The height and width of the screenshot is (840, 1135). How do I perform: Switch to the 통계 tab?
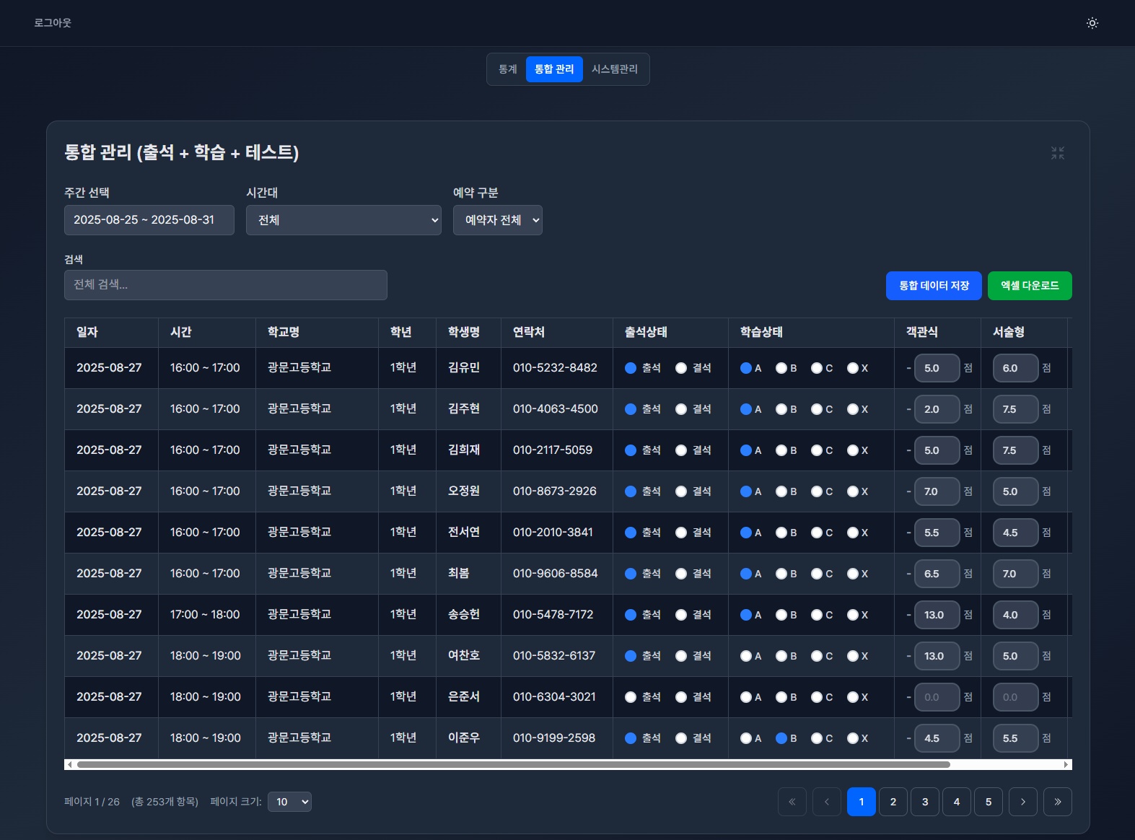508,69
